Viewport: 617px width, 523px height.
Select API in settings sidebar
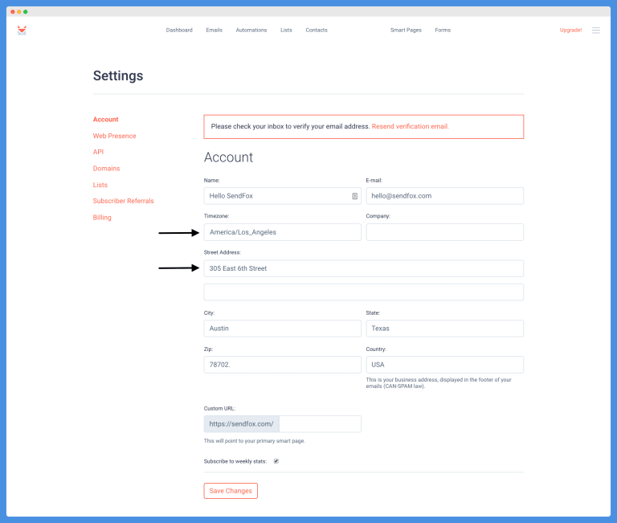point(98,152)
